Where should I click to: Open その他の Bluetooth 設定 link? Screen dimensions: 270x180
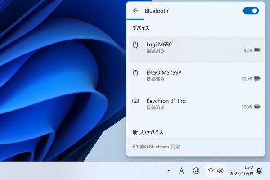click(x=156, y=147)
